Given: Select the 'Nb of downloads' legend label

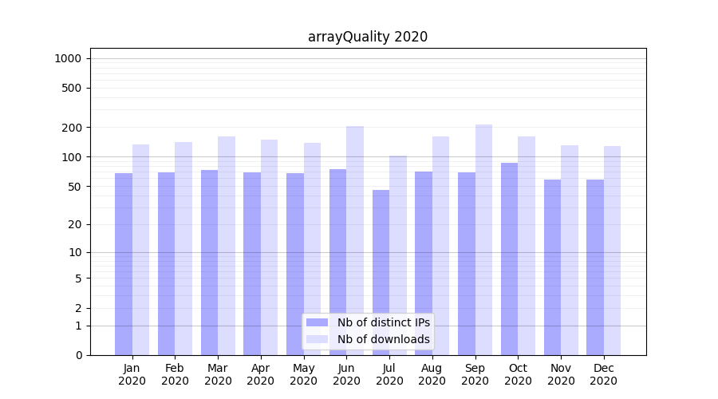Looking at the screenshot, I should click(x=383, y=339).
